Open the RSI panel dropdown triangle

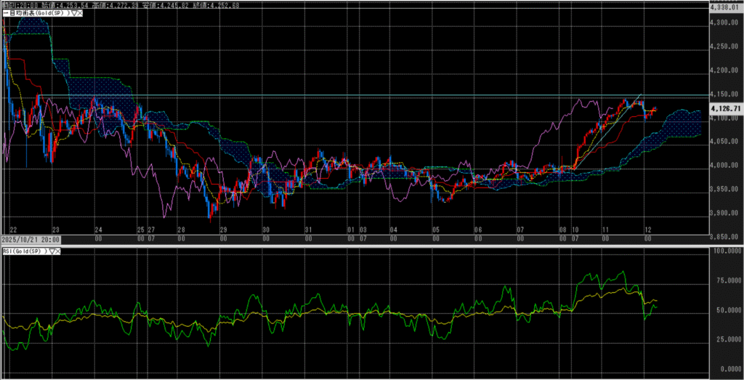click(52, 251)
